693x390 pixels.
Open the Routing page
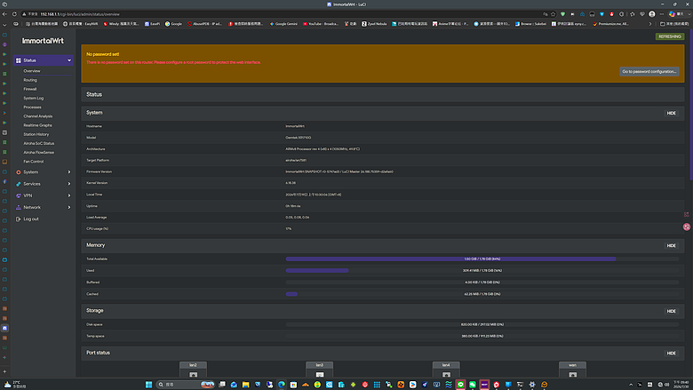click(x=30, y=80)
